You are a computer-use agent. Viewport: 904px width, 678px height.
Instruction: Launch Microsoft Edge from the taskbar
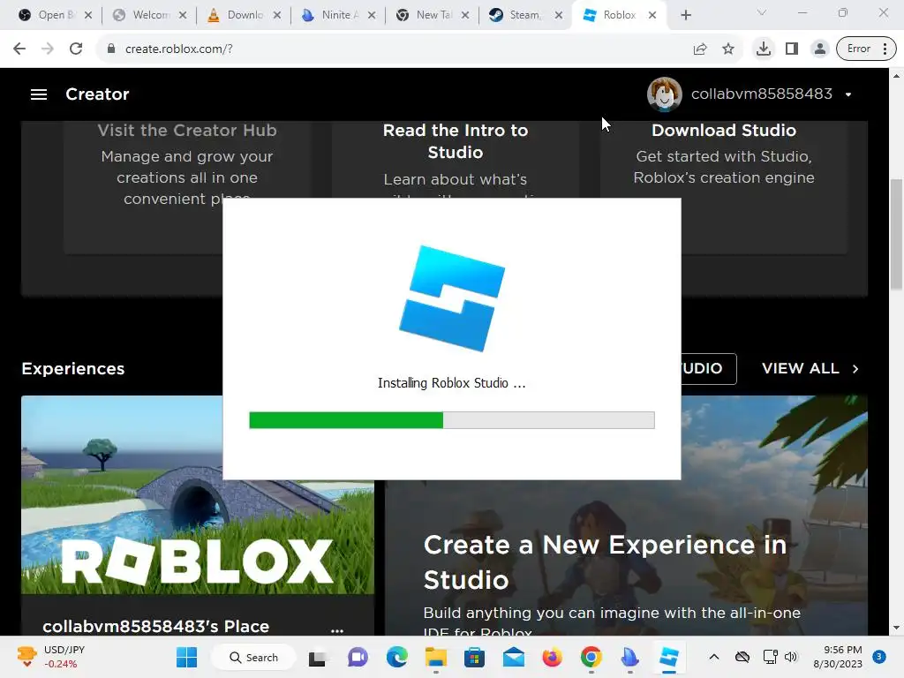[x=396, y=657]
